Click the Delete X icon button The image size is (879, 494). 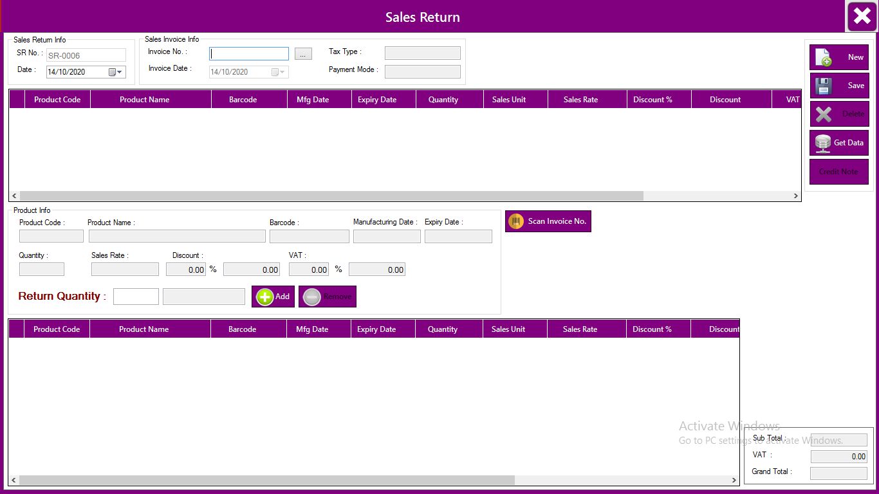(x=824, y=114)
